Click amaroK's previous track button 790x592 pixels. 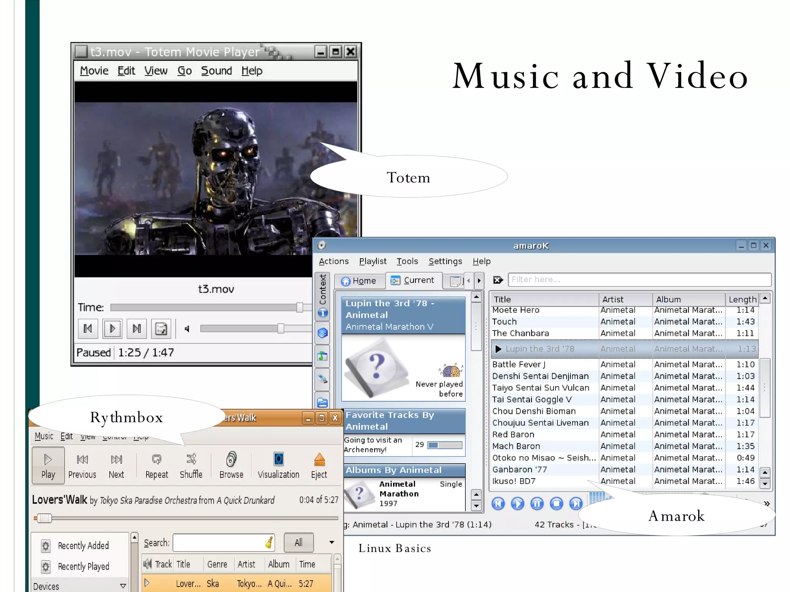(498, 503)
